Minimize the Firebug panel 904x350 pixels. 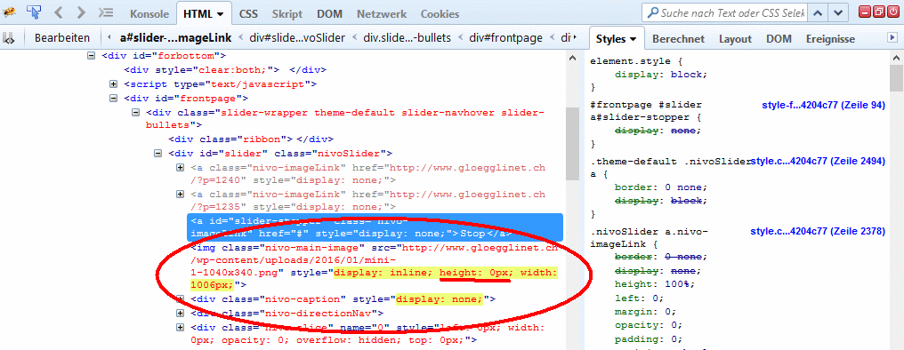tap(865, 12)
